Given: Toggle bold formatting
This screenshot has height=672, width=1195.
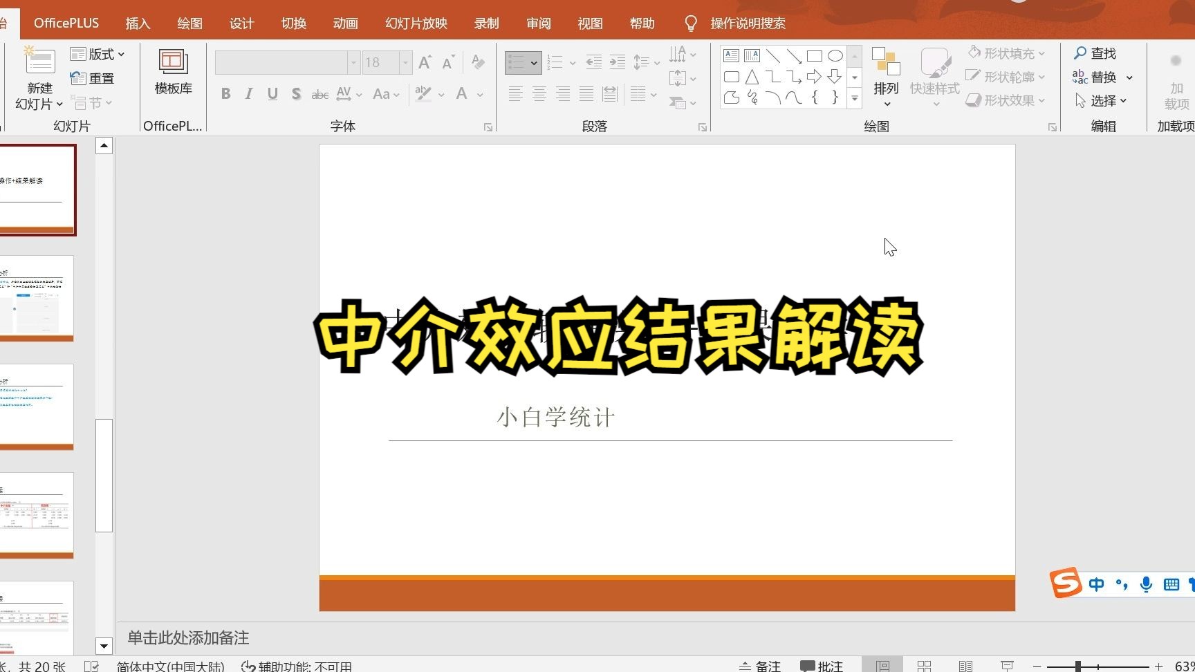Looking at the screenshot, I should tap(225, 94).
